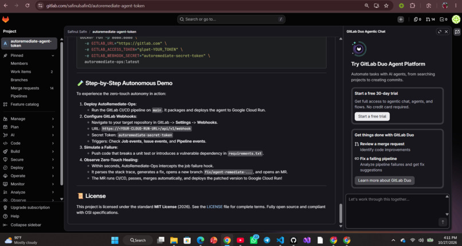Click Learn more about GitLab Duo

point(384,180)
